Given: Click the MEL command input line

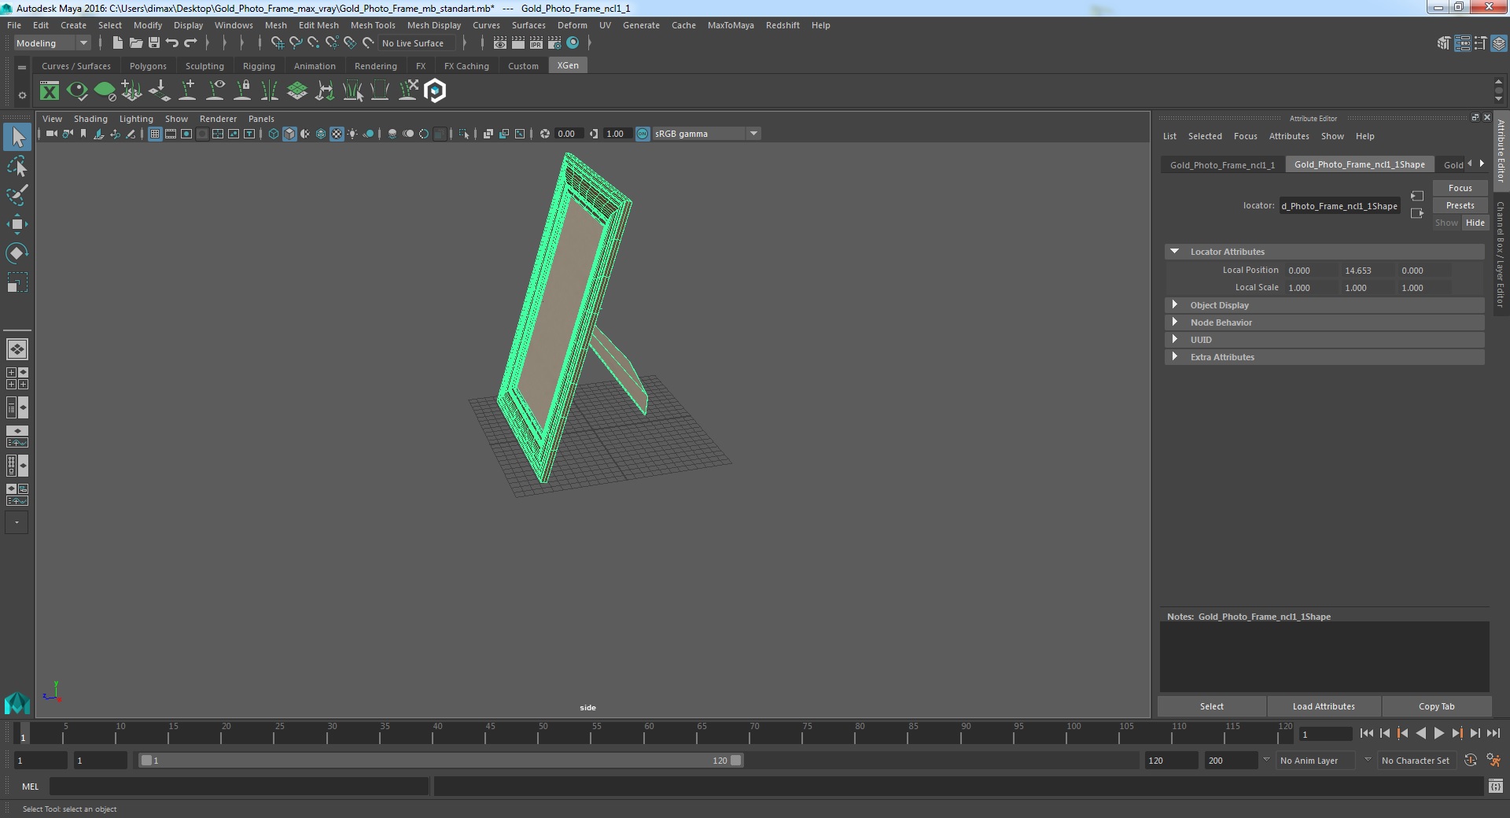Looking at the screenshot, I should [x=239, y=786].
